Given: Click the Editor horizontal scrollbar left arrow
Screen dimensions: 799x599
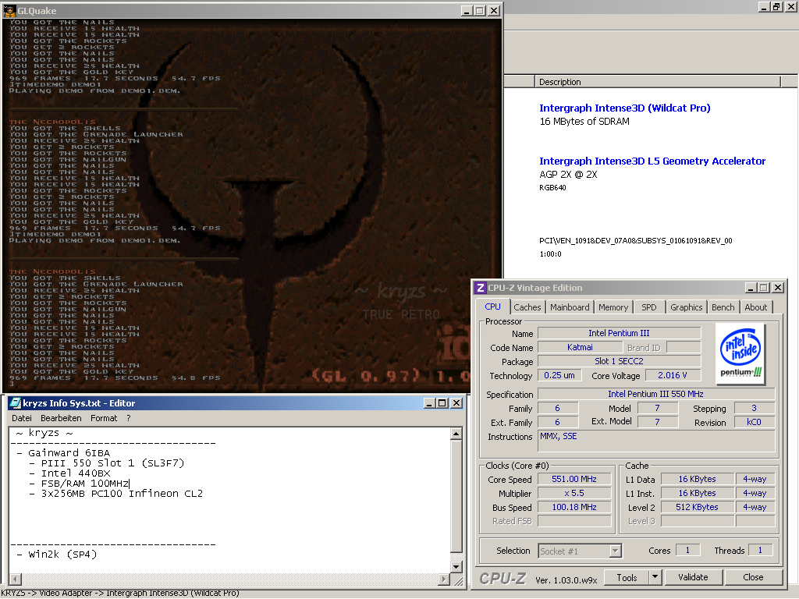Looking at the screenshot, I should (x=16, y=580).
